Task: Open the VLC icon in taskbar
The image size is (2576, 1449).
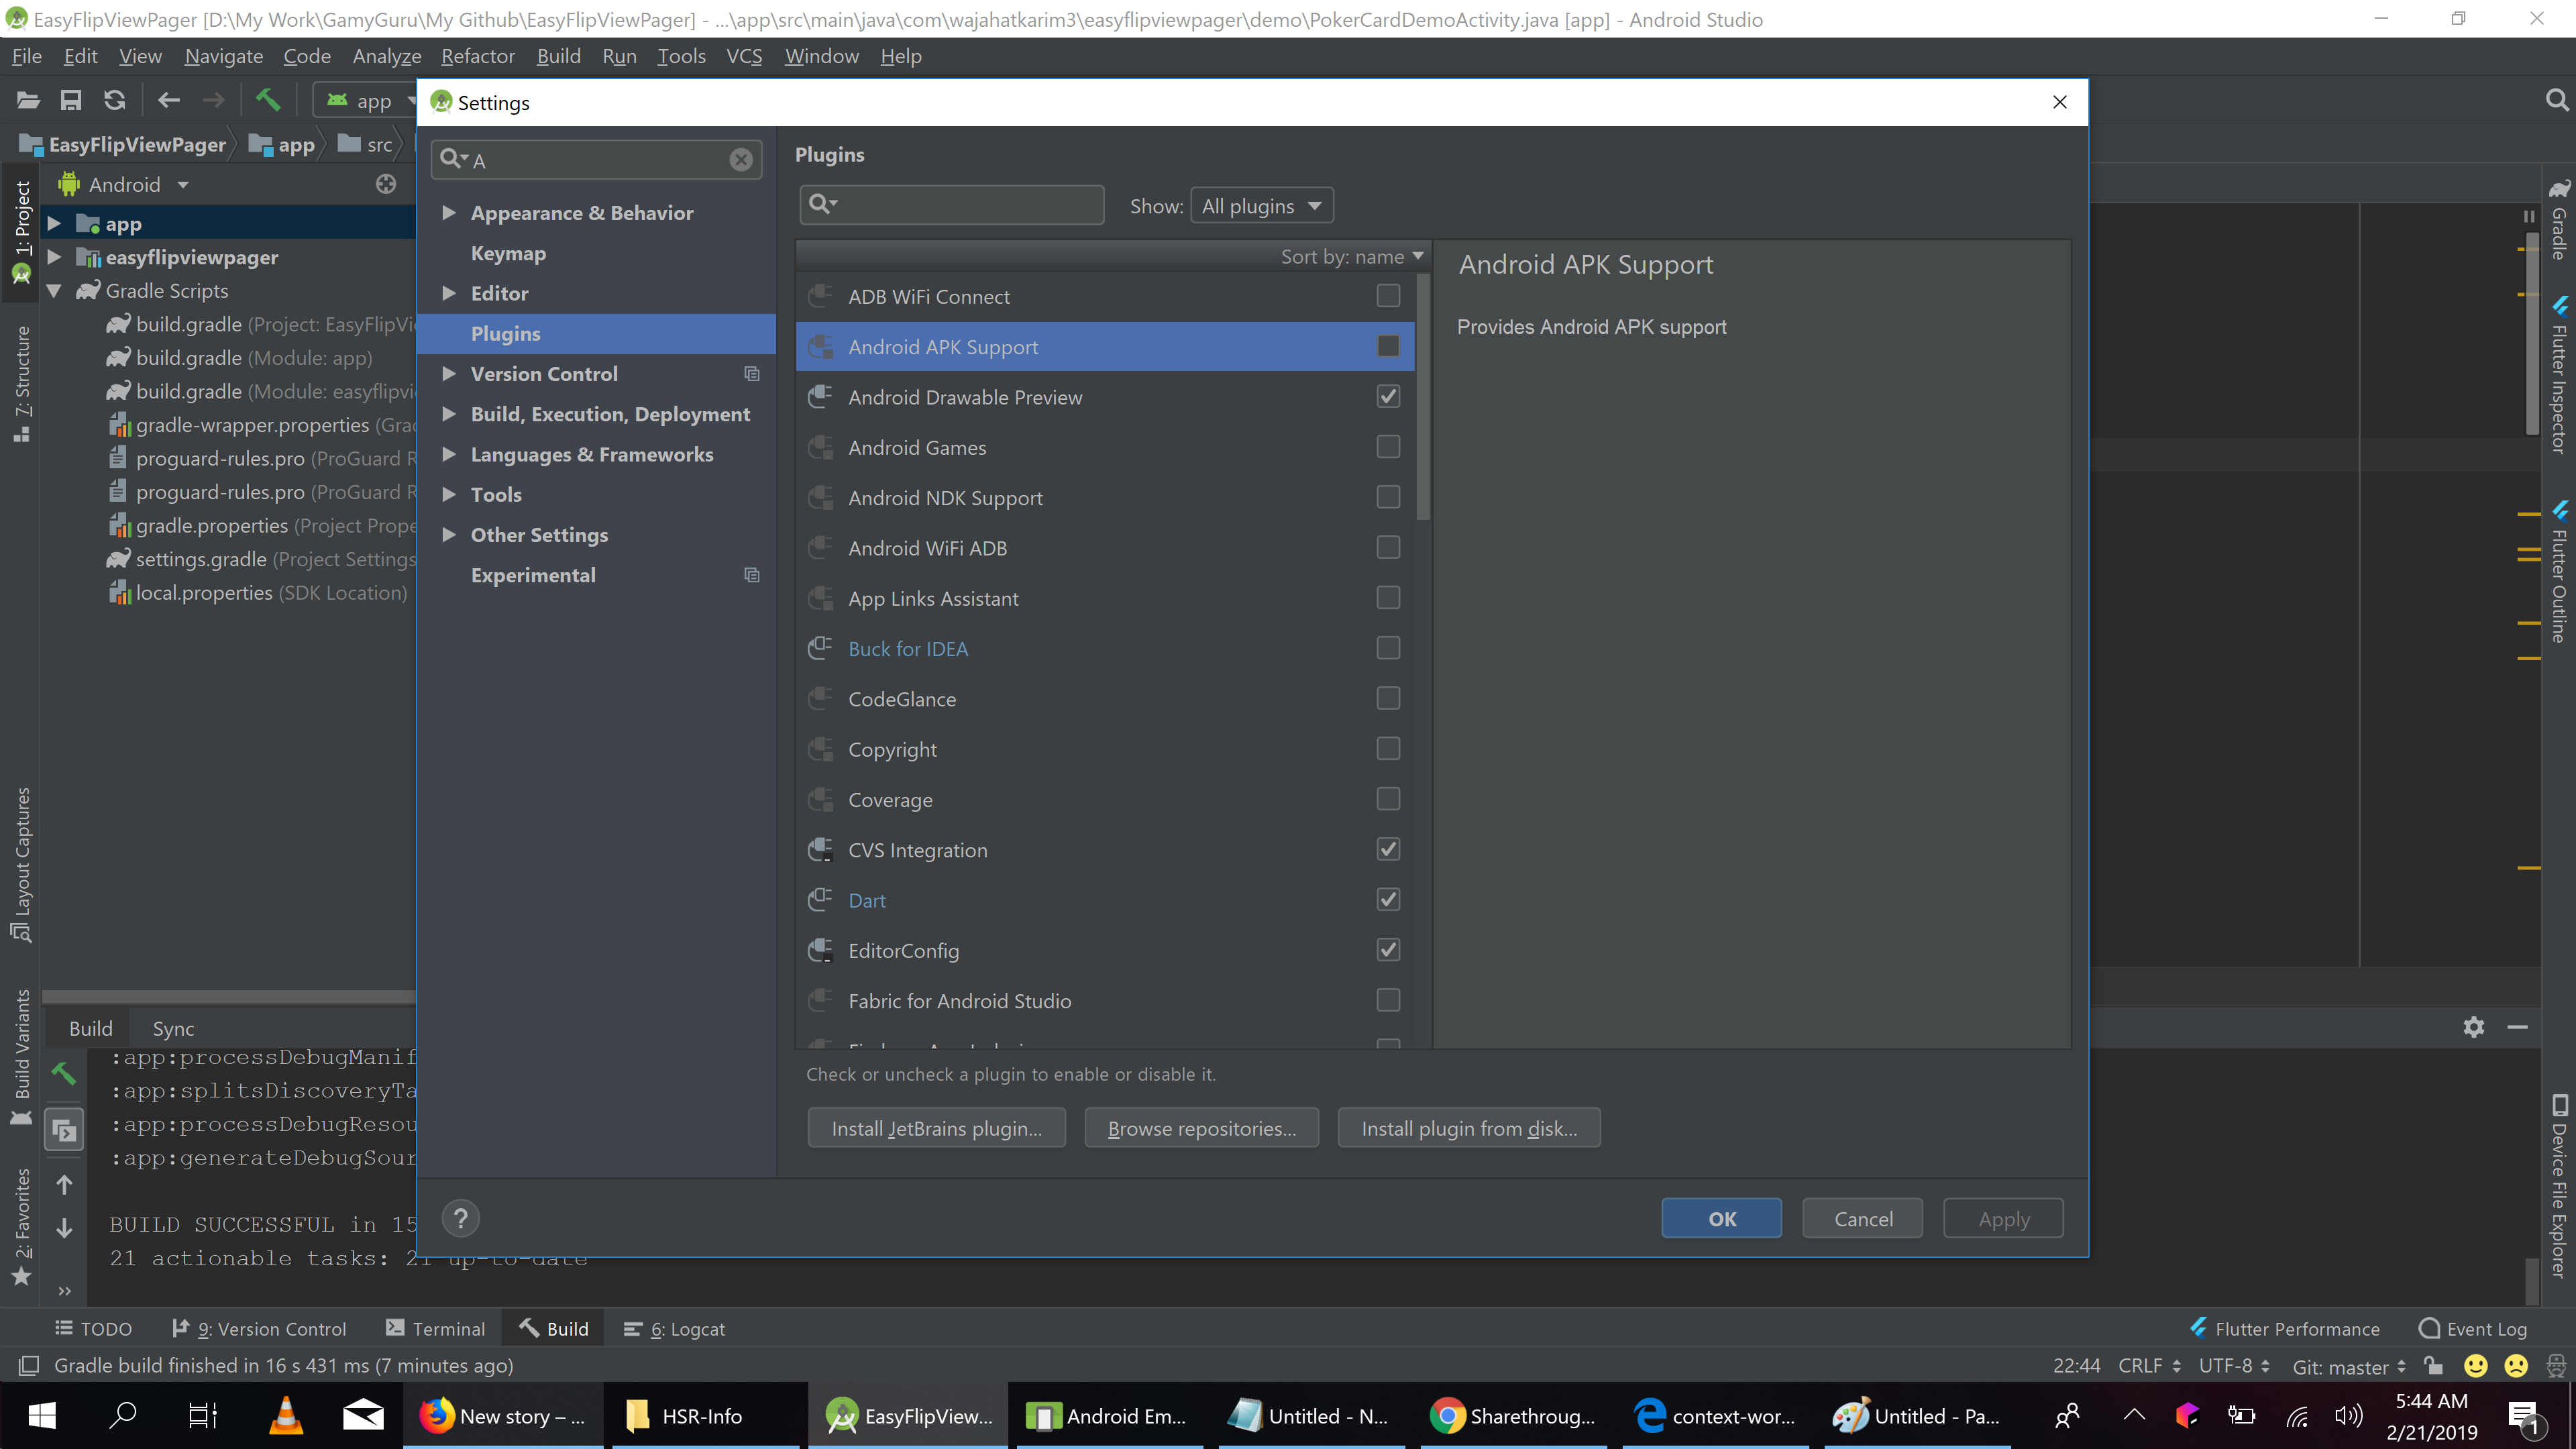Action: pyautogui.click(x=286, y=1415)
